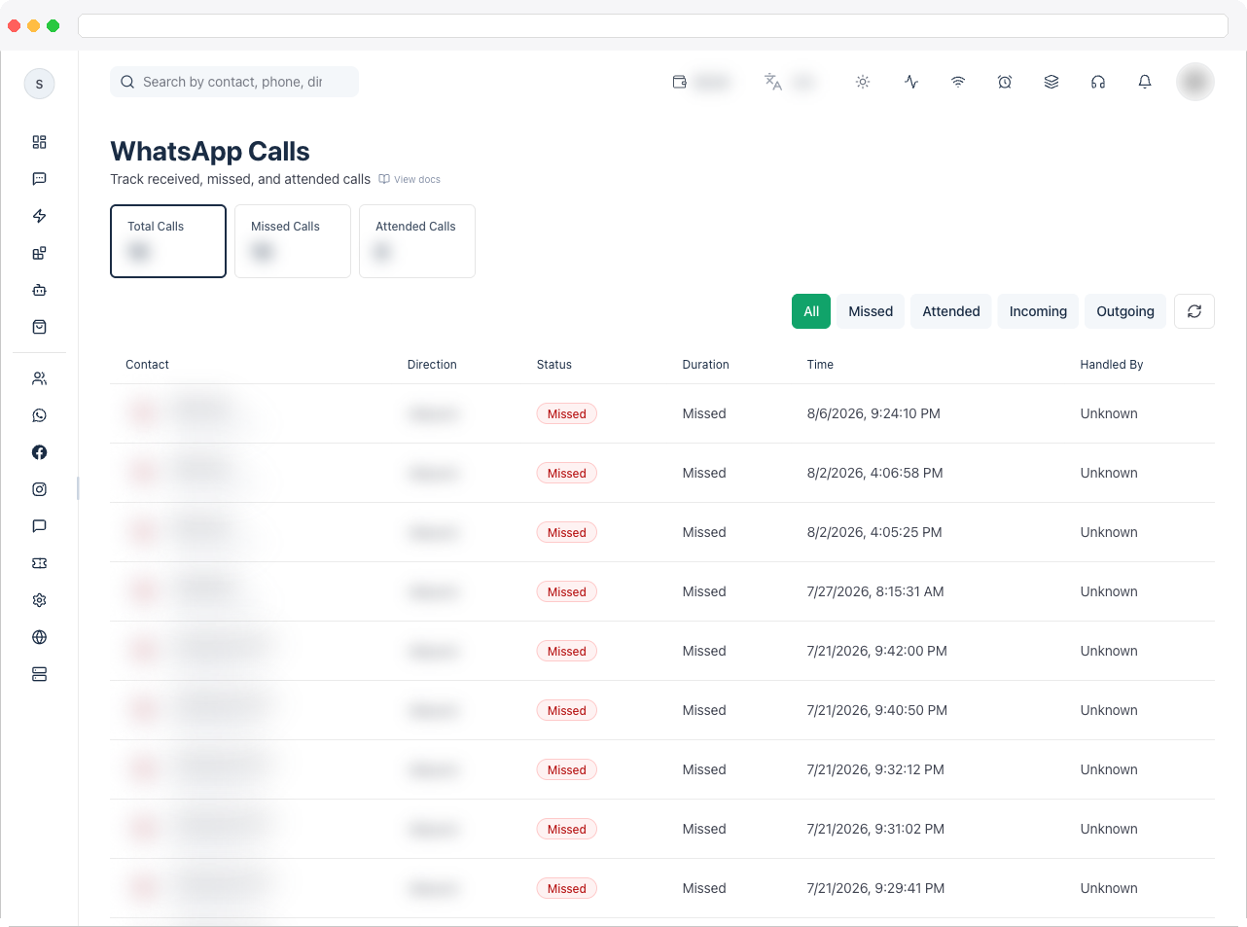
Task: Click the Status column header
Action: pos(554,365)
